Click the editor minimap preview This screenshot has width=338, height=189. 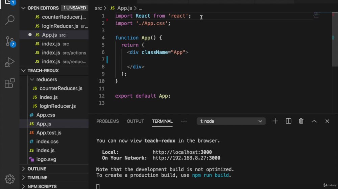pos(316,15)
